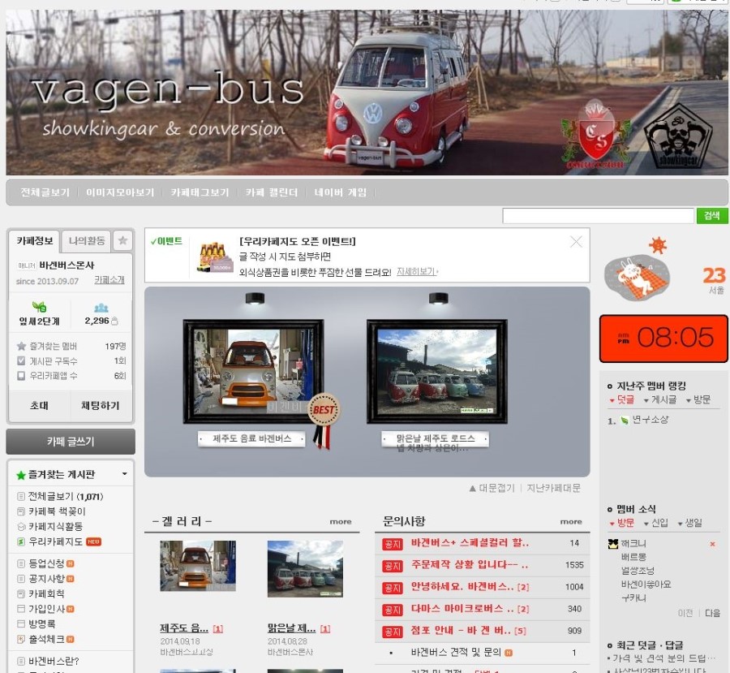Image resolution: width=730 pixels, height=673 pixels.
Task: Click 공지 badge on 점포 안내 row
Action: 392,632
